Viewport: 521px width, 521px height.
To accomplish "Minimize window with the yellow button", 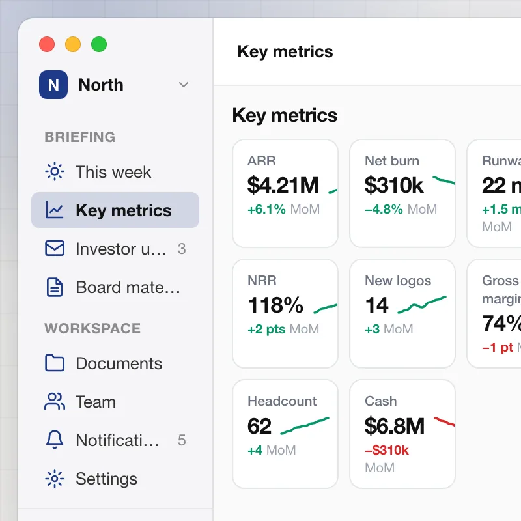I will [73, 44].
